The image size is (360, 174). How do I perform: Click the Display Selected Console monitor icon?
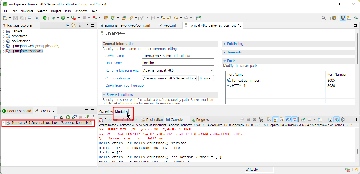tap(309, 119)
